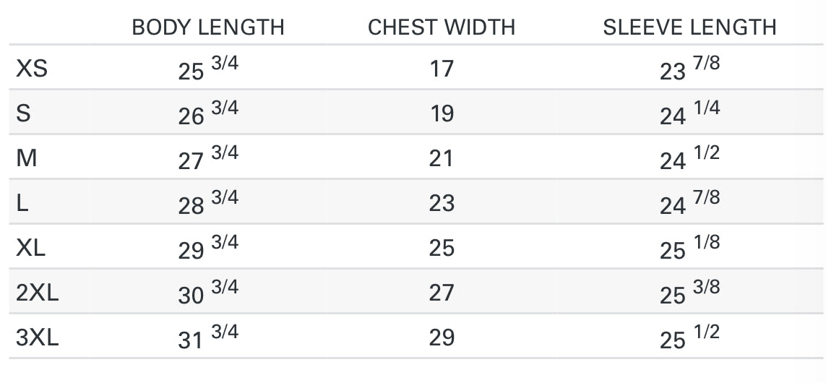Click the sleeve length 24 1/4 cell
This screenshot has height=383, width=826.
click(689, 113)
